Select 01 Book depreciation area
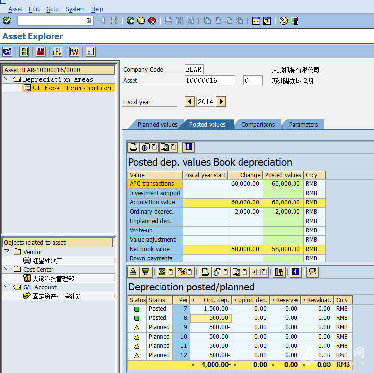This screenshot has height=373, width=374. point(68,88)
